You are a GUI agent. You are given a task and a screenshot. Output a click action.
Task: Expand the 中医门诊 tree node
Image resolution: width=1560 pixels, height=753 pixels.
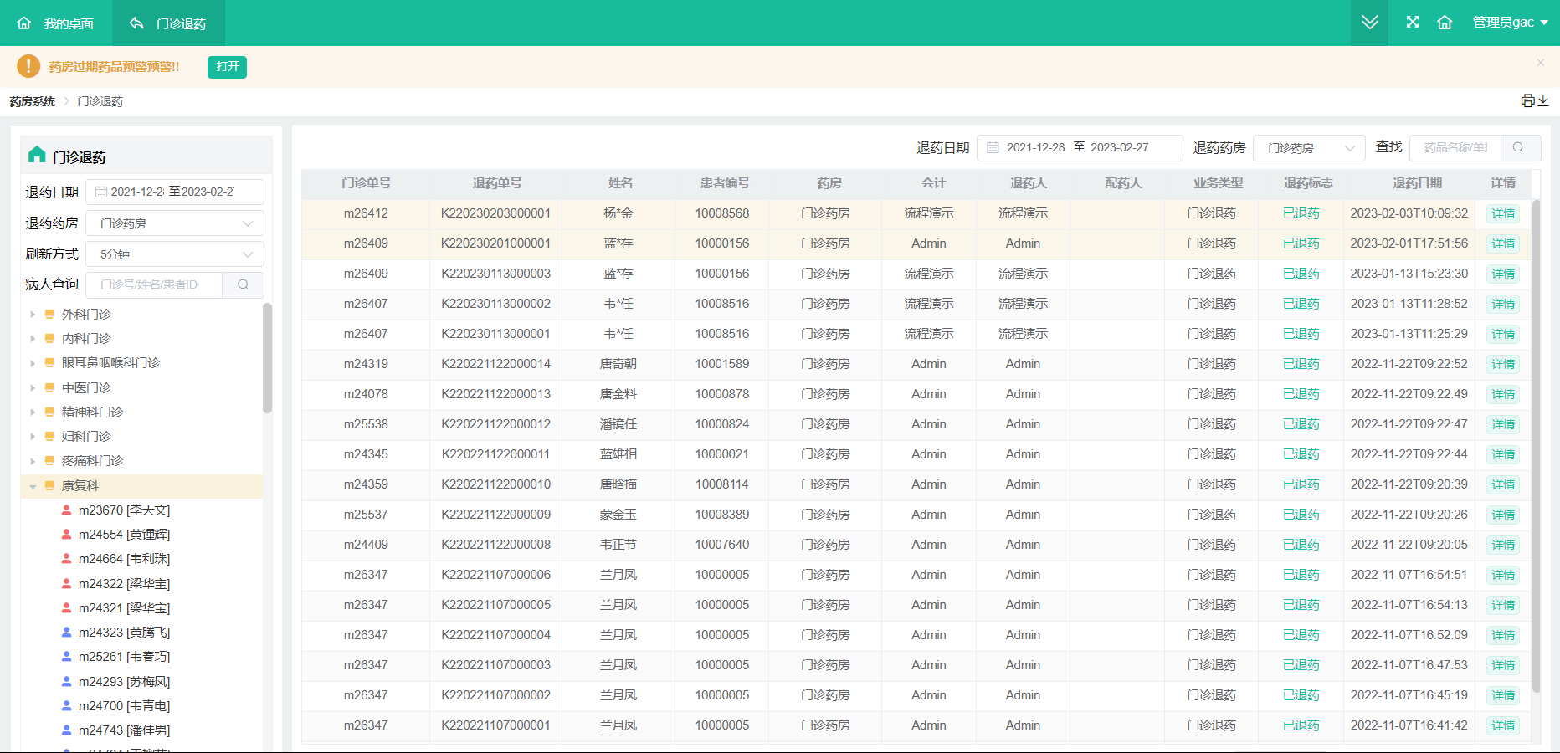coord(33,388)
